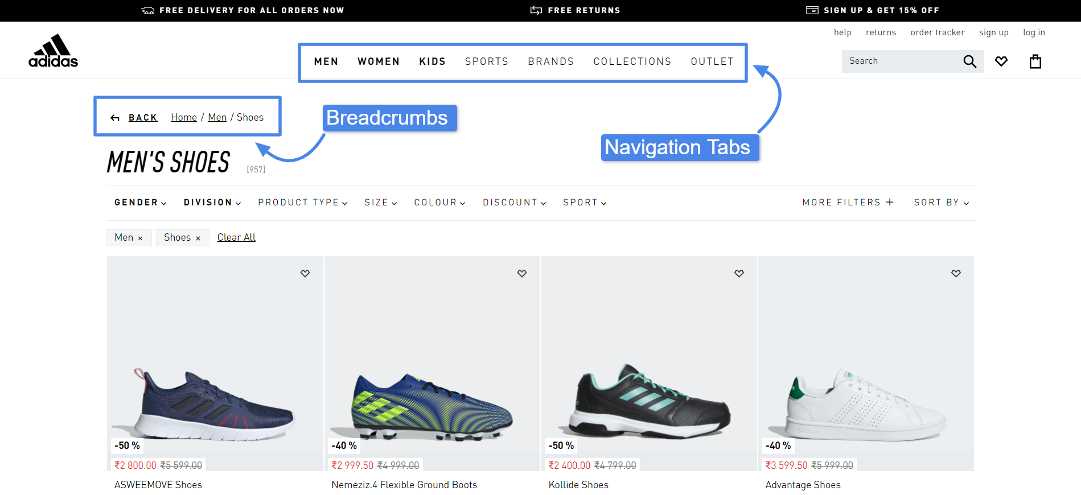Open the help link

(842, 32)
